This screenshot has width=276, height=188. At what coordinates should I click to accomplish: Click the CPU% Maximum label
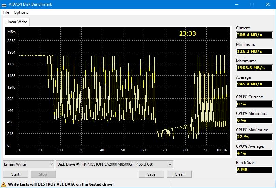click(x=252, y=130)
